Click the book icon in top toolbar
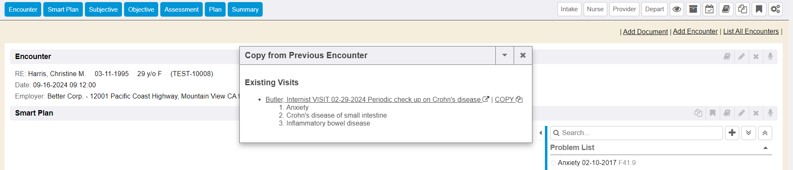This screenshot has height=170, width=793. [x=726, y=9]
